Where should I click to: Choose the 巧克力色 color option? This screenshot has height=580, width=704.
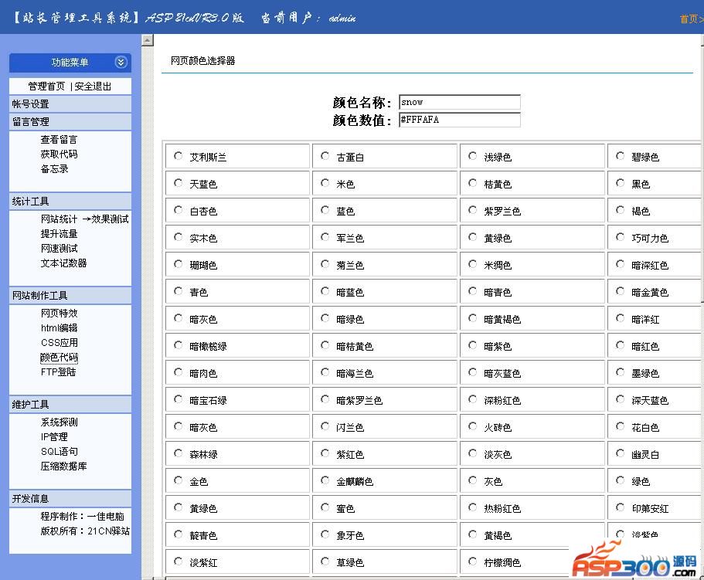[620, 237]
